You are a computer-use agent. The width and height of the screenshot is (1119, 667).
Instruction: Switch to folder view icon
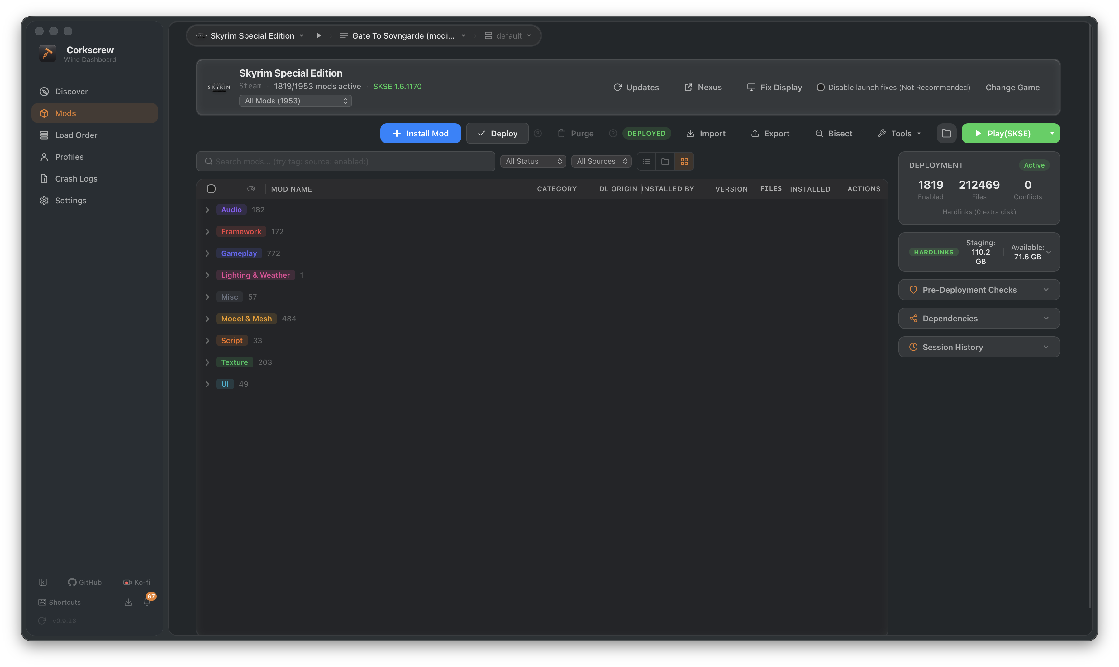(x=665, y=161)
